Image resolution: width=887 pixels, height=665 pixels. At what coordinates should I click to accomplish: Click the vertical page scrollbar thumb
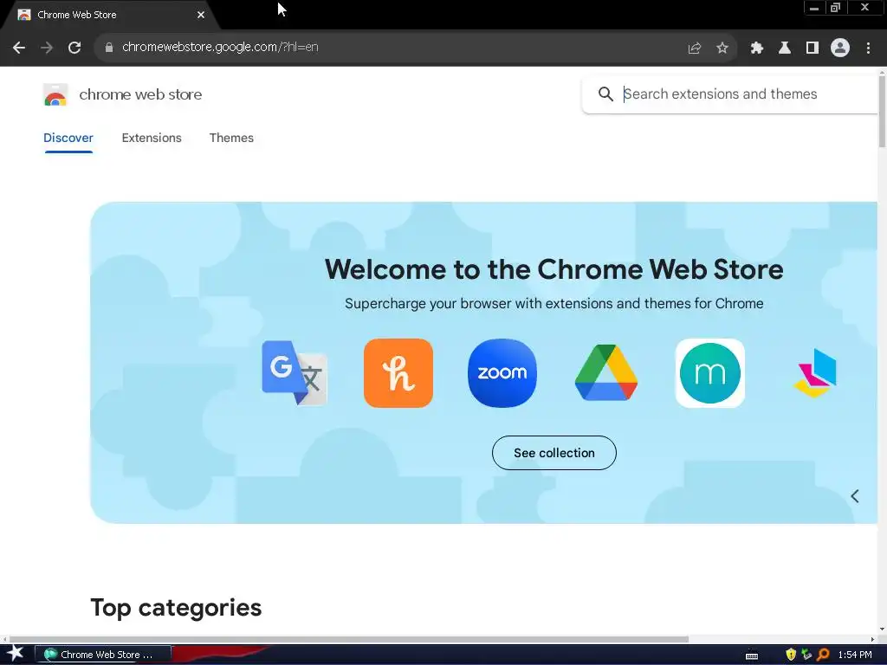pyautogui.click(x=882, y=110)
